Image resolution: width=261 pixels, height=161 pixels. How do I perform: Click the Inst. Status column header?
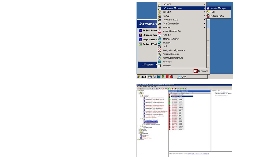pyautogui.click(x=181, y=93)
